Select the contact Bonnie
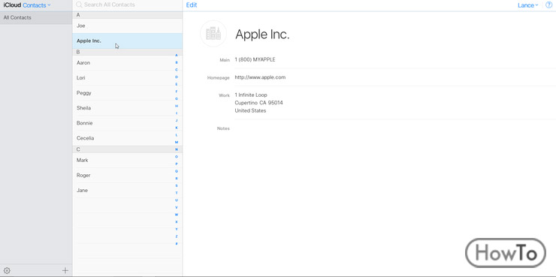Viewport: 556px width, 277px height. tap(128, 123)
